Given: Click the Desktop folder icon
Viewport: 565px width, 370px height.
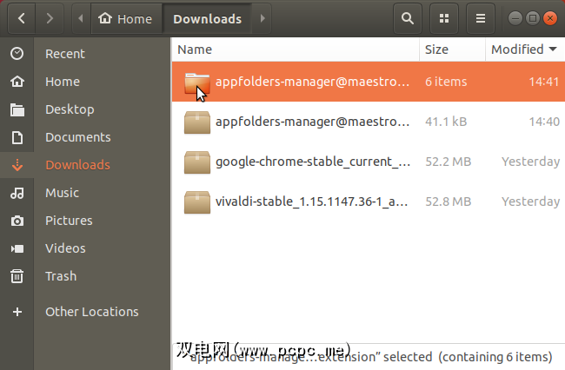Looking at the screenshot, I should click(17, 109).
